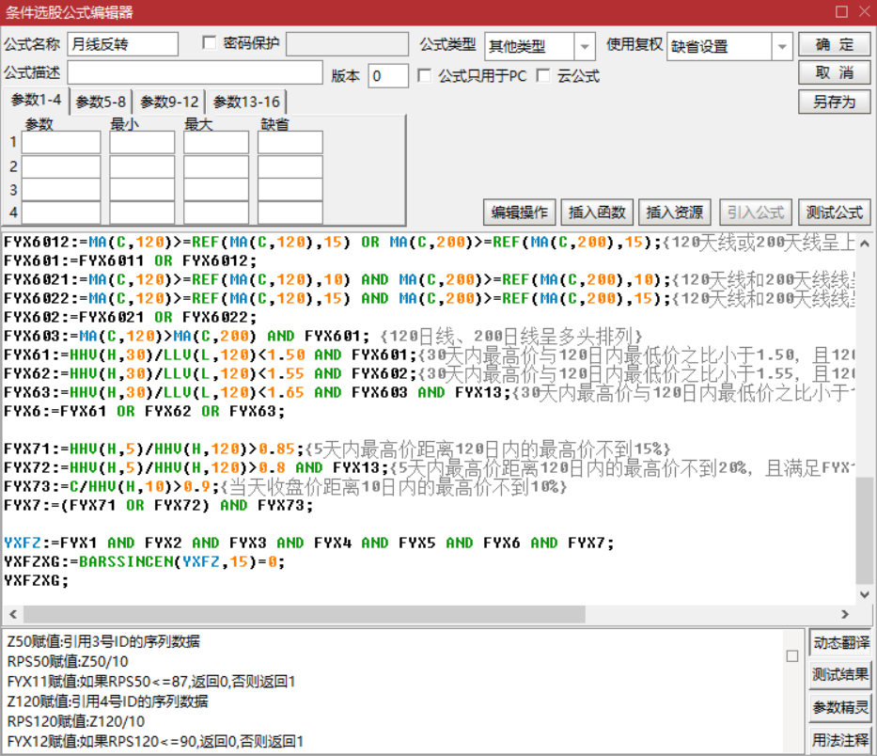Screen dimensions: 877x756
Task: Click code line YXFZXG:=BARSSINCEN
Action: click(x=145, y=561)
